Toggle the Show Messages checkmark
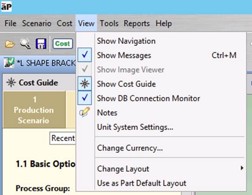This screenshot has width=252, height=195. click(85, 55)
